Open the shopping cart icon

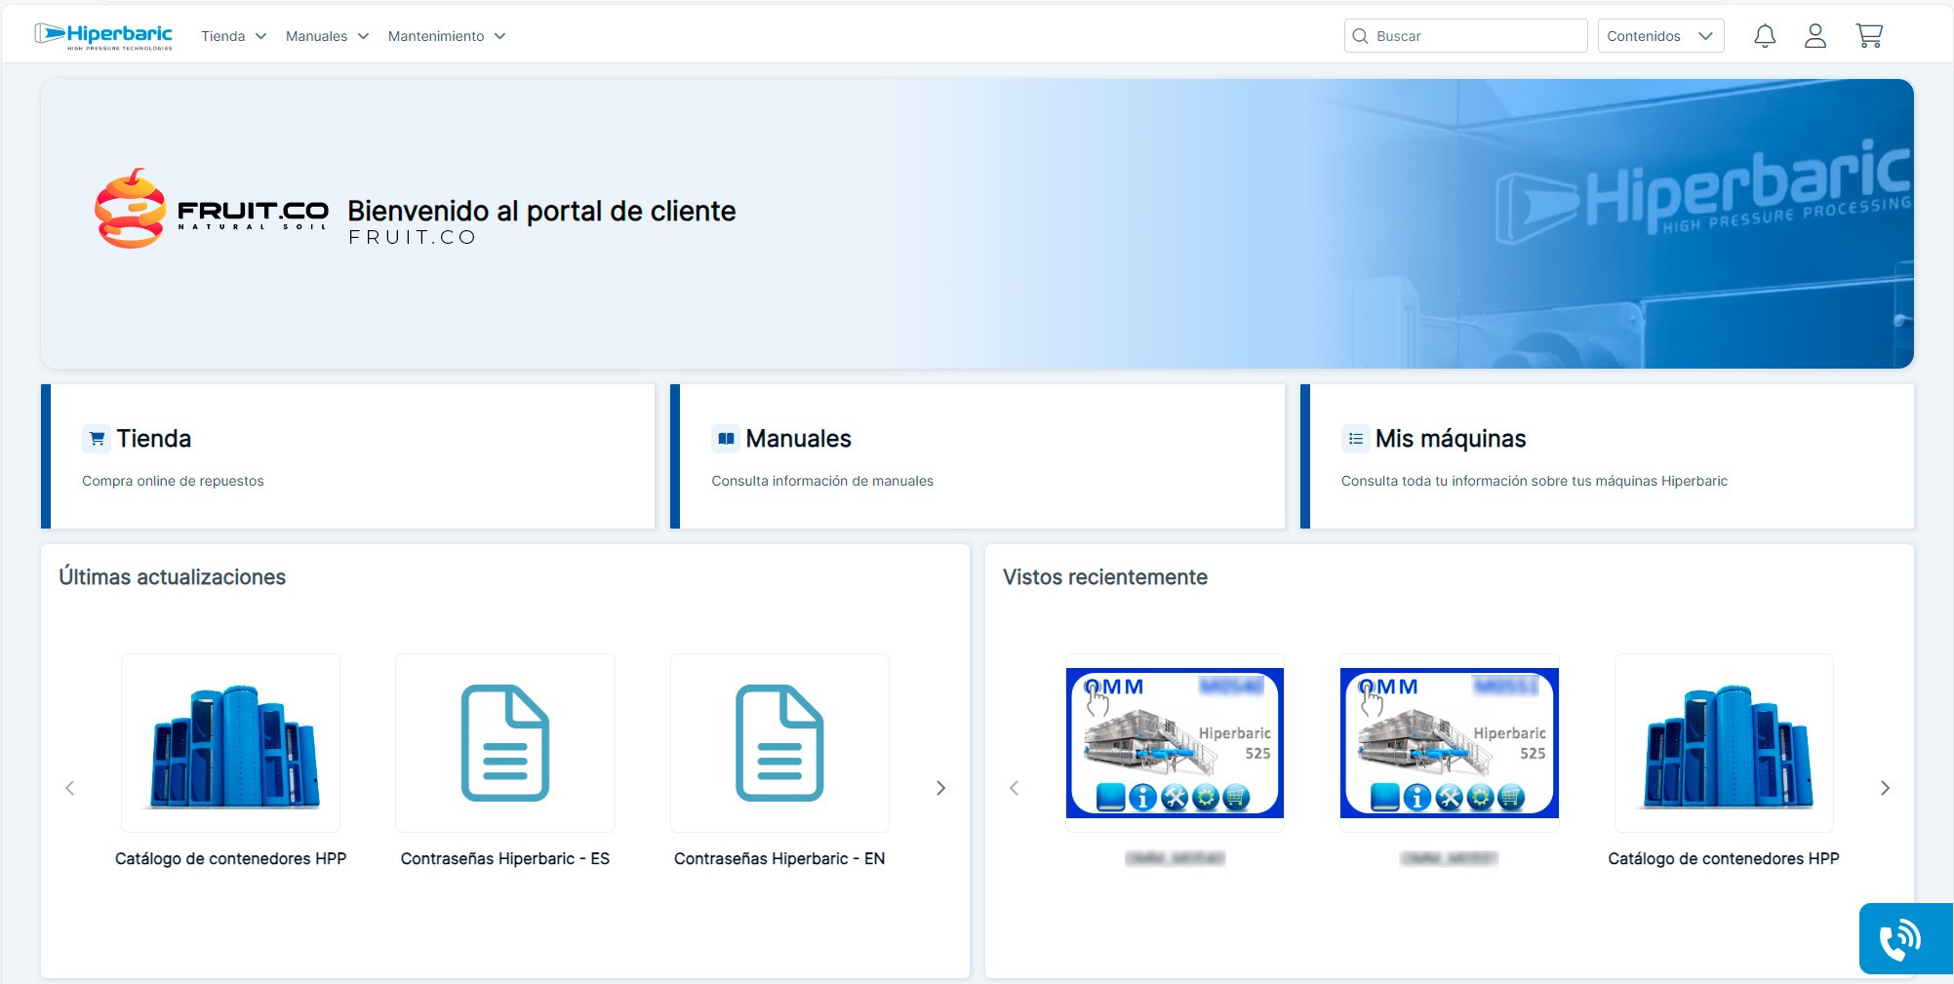point(1868,36)
